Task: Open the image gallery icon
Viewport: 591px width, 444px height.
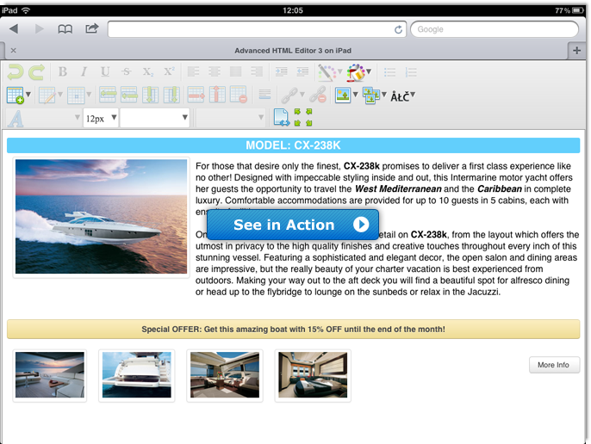Action: 370,95
